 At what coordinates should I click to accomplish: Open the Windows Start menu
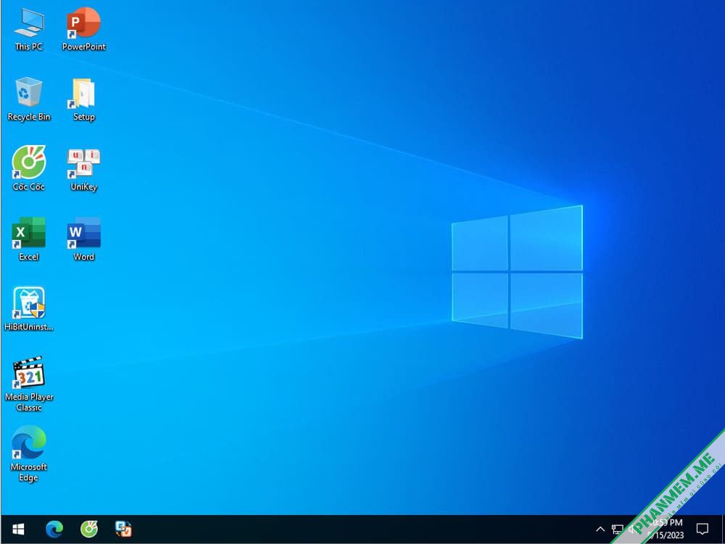point(18,529)
